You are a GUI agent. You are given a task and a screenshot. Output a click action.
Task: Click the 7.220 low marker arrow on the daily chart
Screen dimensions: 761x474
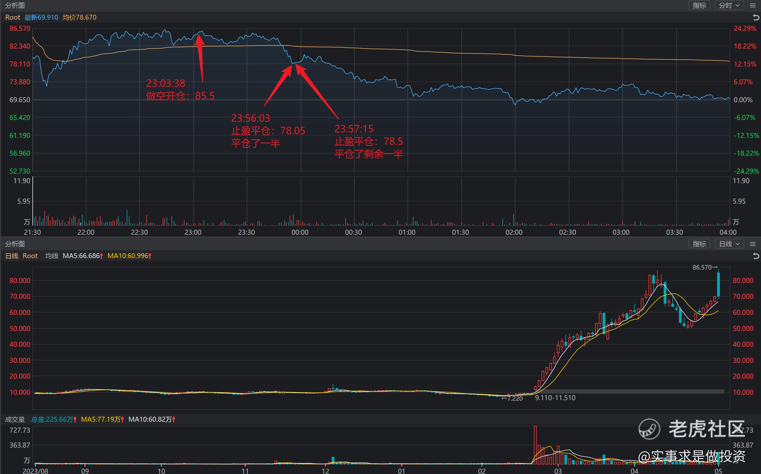pyautogui.click(x=504, y=398)
